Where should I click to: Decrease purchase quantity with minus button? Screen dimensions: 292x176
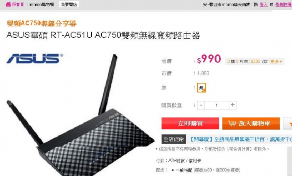[x=201, y=105]
